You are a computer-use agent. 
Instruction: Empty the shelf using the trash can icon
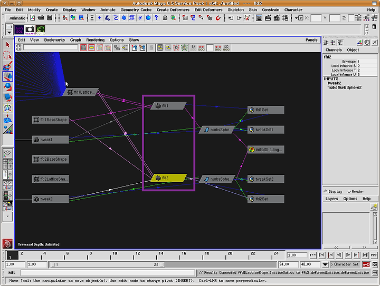374,27
